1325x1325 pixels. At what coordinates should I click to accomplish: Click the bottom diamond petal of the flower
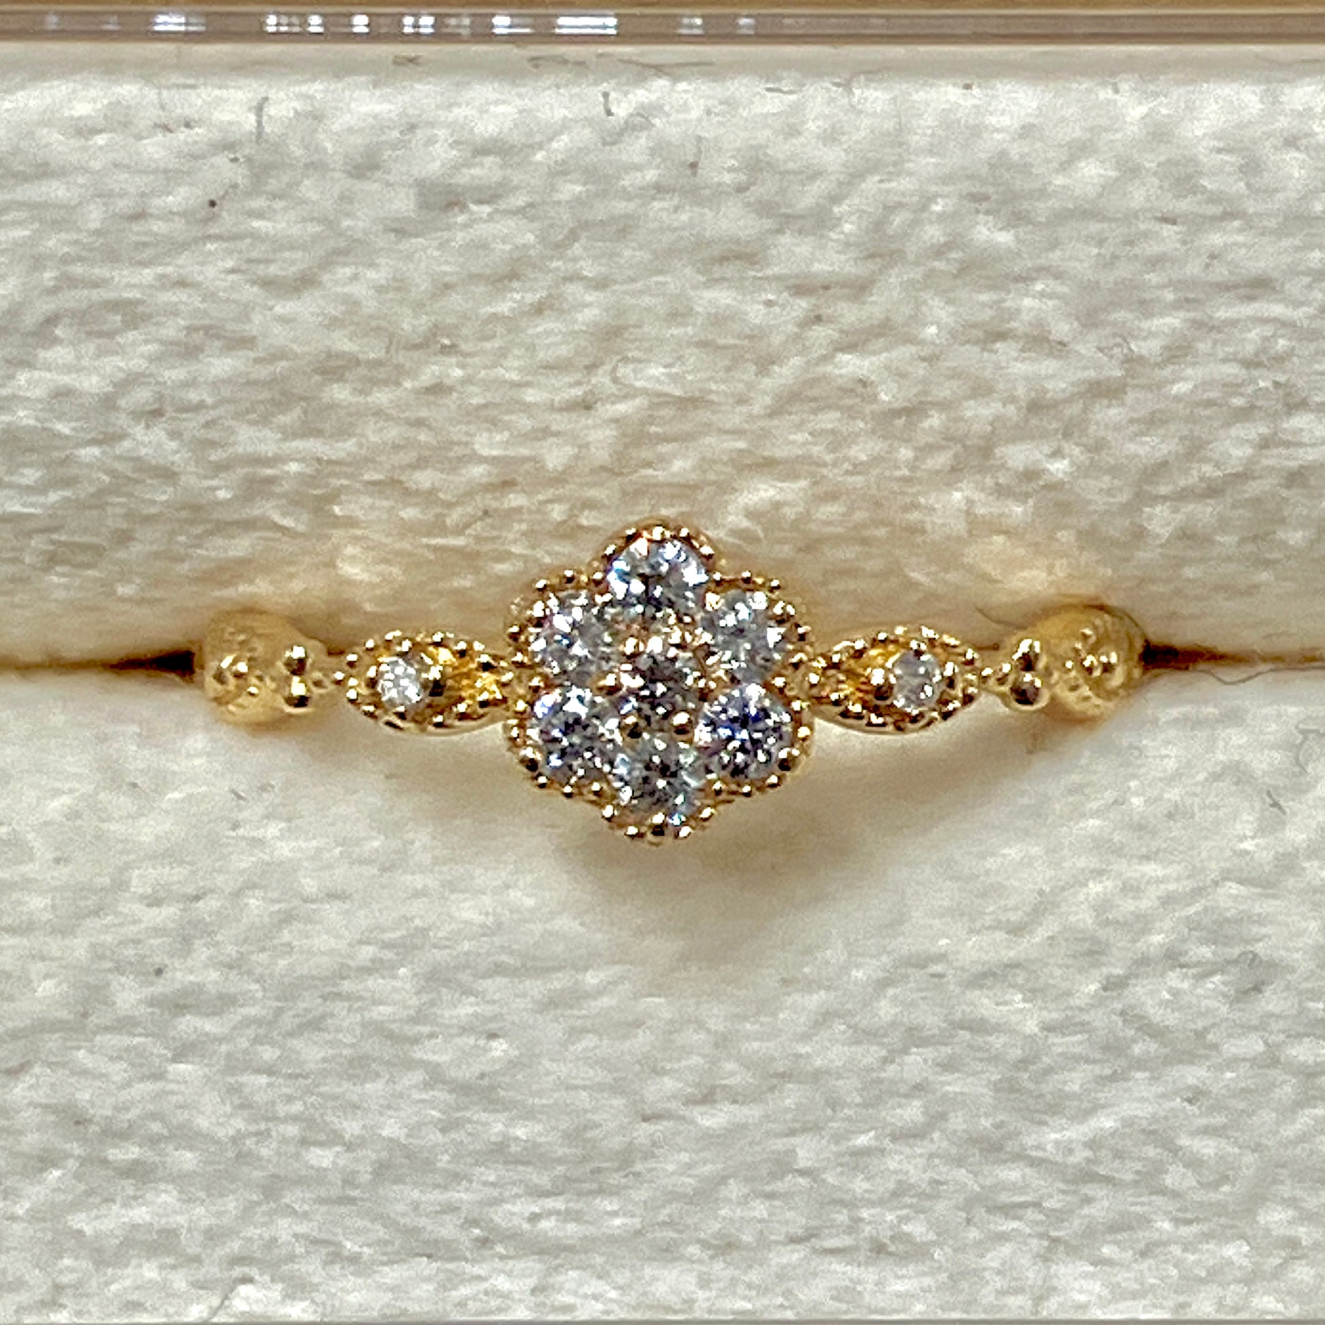click(657, 782)
